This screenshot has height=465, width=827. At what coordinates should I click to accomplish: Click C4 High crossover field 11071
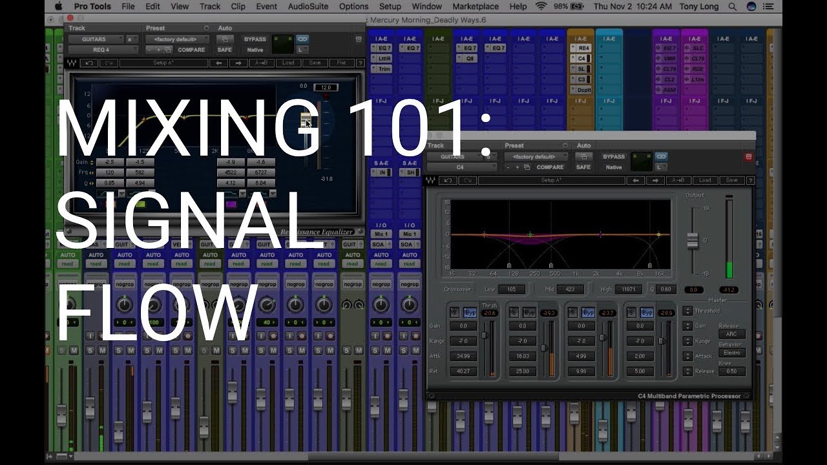(629, 289)
